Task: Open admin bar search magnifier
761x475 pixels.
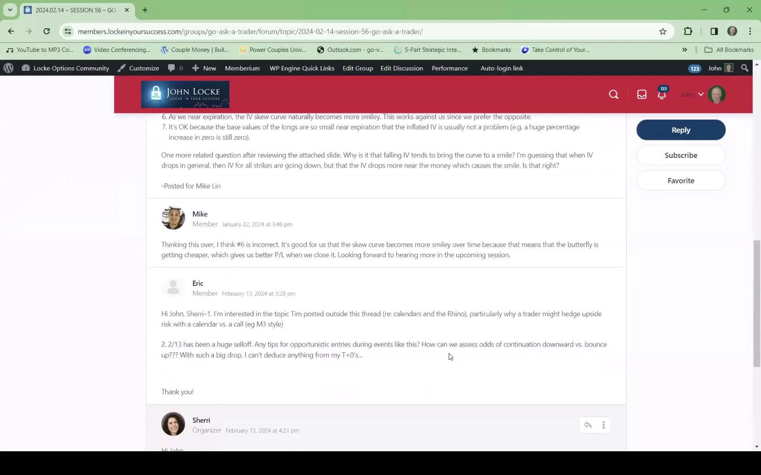Action: tap(745, 68)
